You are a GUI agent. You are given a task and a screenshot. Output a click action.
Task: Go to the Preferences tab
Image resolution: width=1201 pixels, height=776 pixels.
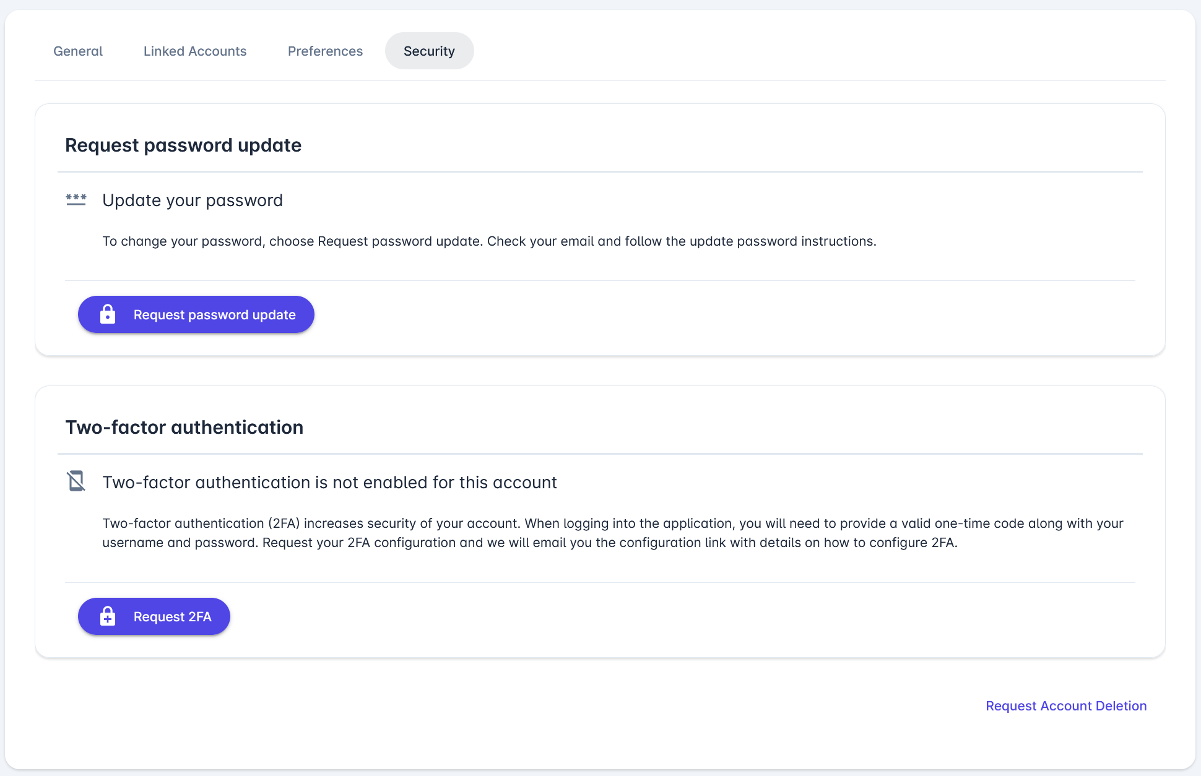325,51
